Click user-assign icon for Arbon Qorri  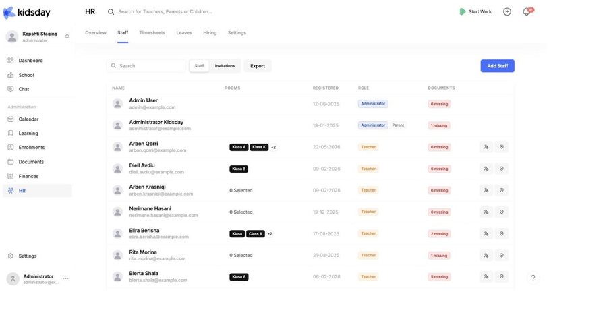coord(486,147)
